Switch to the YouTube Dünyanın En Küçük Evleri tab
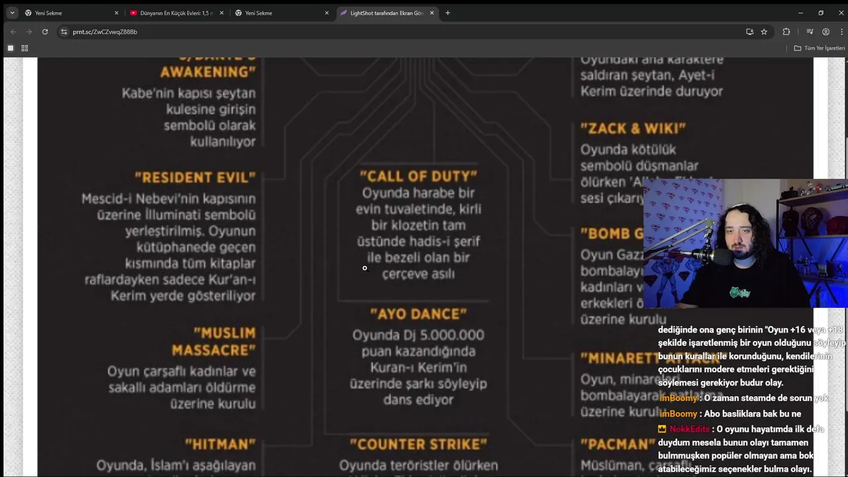 [176, 13]
